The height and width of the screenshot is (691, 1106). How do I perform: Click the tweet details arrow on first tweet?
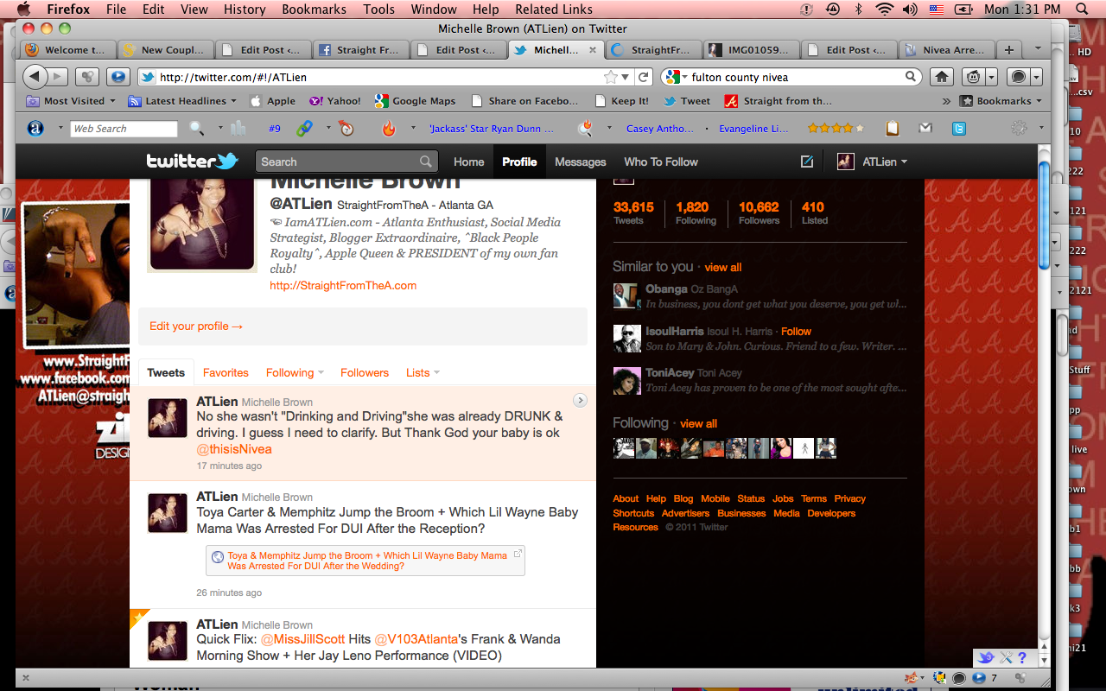[x=580, y=400]
